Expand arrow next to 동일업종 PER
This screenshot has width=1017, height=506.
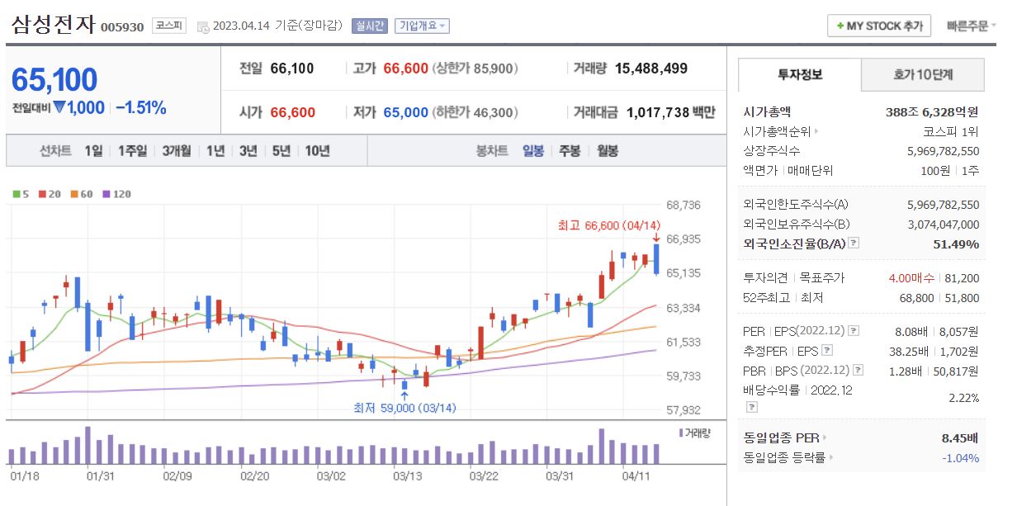click(825, 437)
